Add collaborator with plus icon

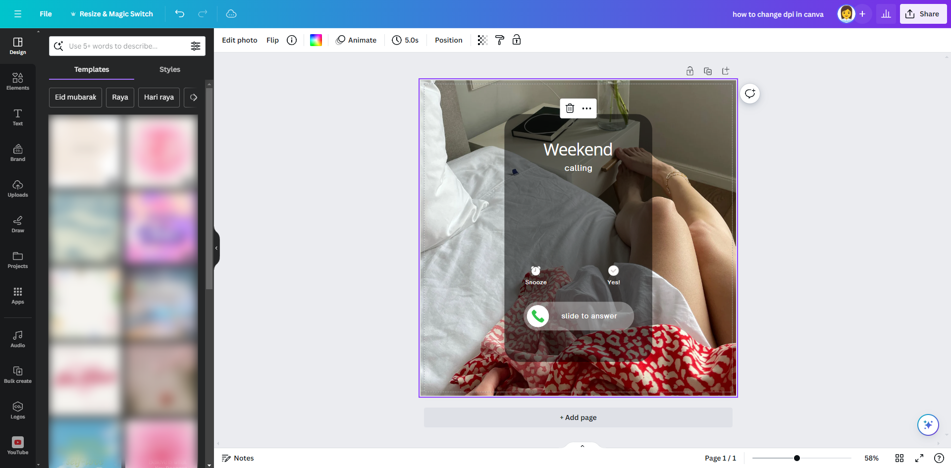point(862,14)
